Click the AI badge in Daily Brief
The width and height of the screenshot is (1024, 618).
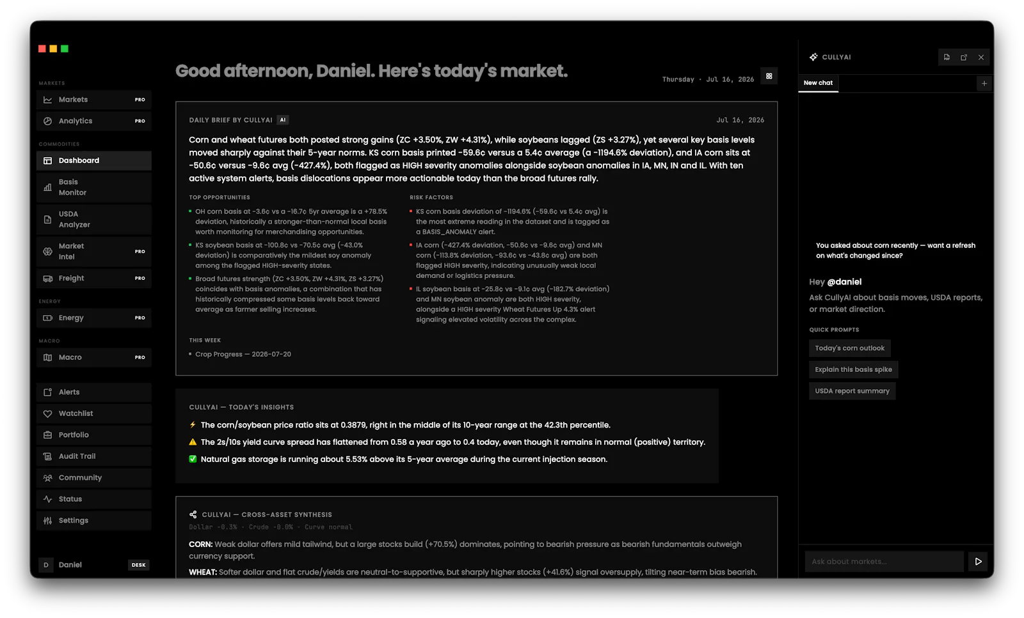[283, 120]
